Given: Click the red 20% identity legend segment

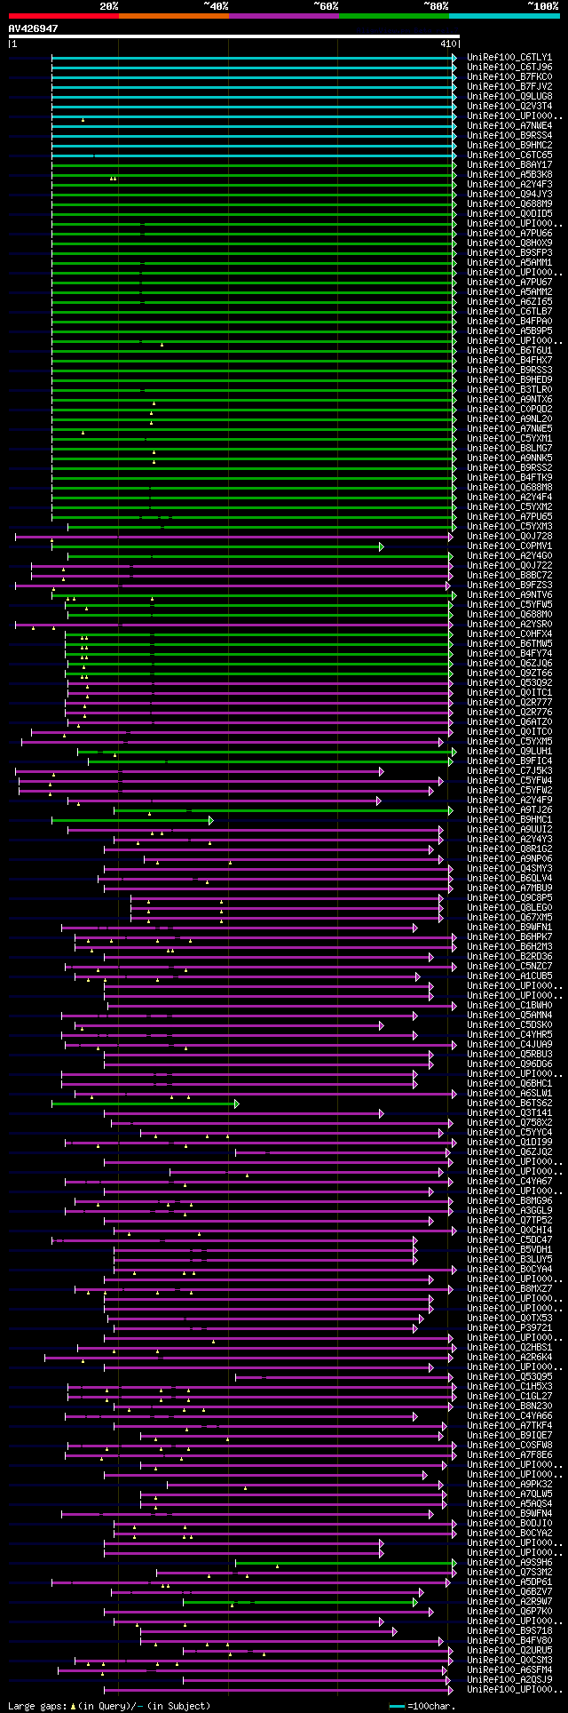Looking at the screenshot, I should (64, 16).
